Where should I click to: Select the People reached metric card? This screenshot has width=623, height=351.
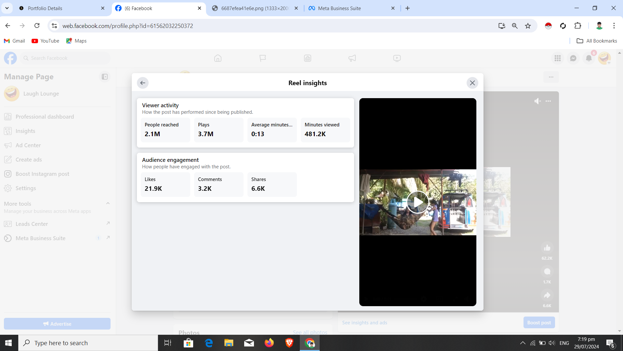pyautogui.click(x=166, y=130)
